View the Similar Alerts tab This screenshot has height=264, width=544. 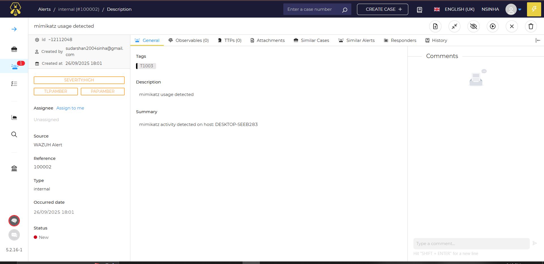356,40
